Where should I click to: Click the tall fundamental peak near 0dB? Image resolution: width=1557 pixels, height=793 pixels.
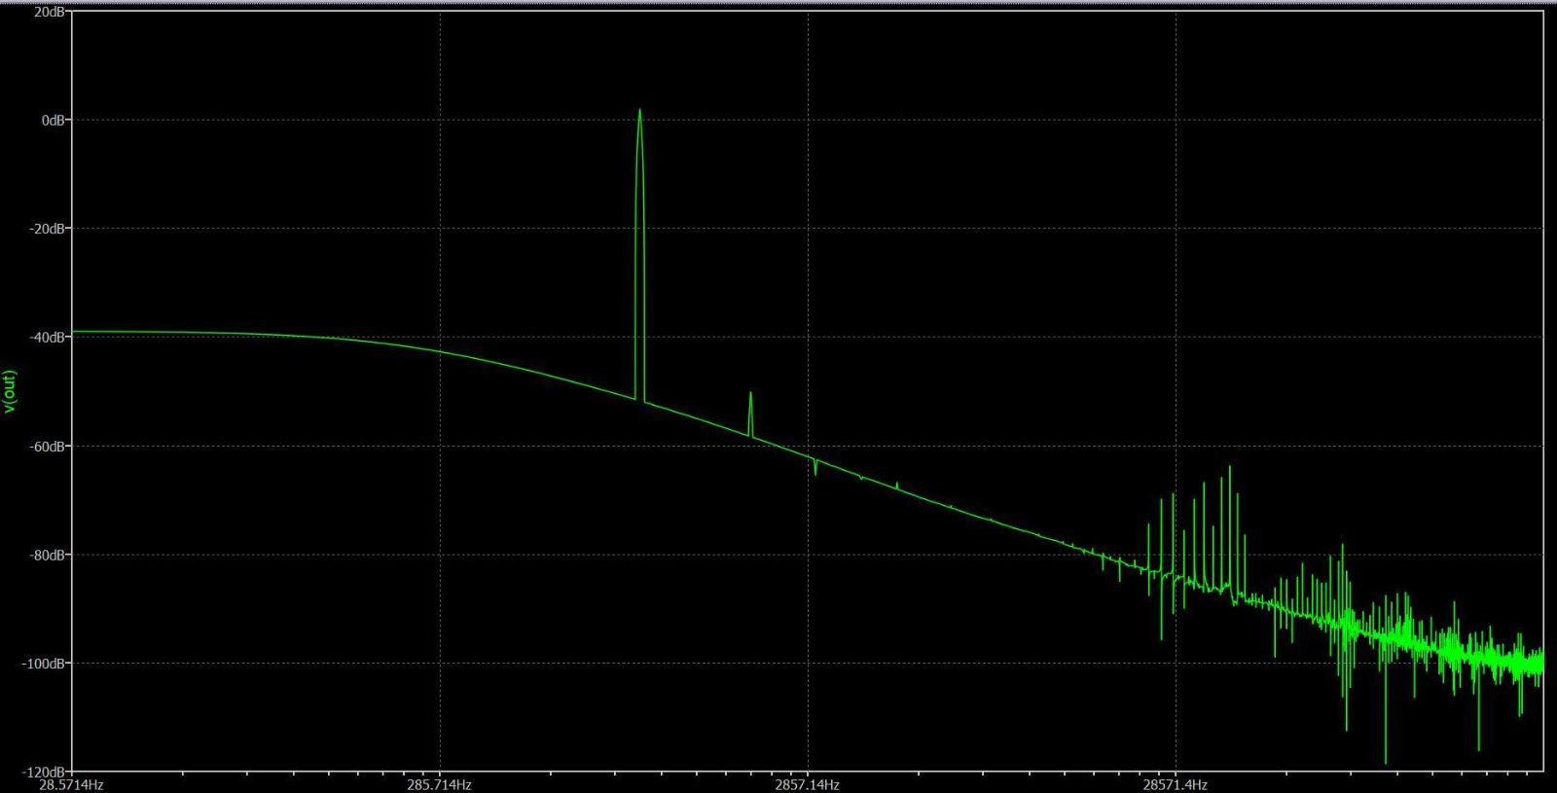[639, 253]
